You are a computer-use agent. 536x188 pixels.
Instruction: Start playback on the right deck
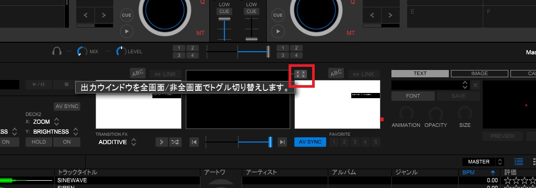(278, 31)
